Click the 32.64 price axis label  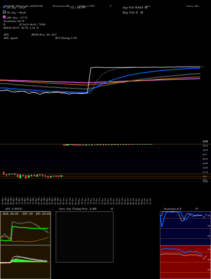[205, 146]
